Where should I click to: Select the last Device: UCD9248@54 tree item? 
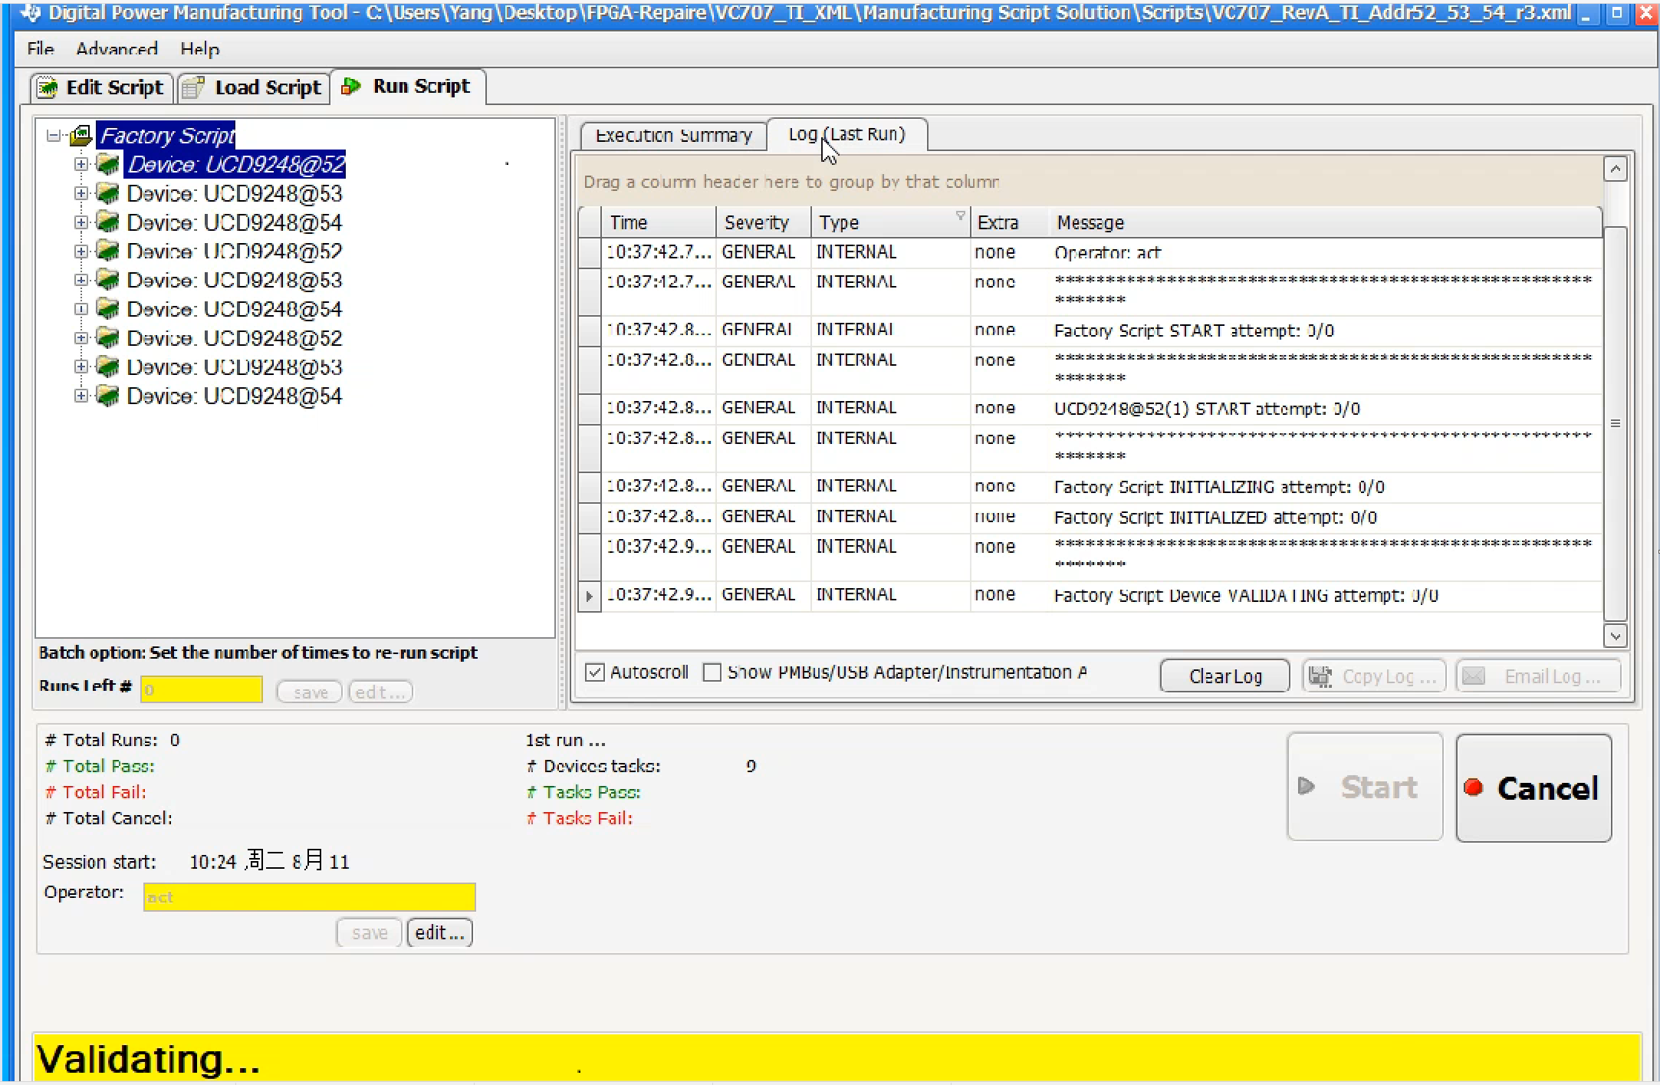235,396
